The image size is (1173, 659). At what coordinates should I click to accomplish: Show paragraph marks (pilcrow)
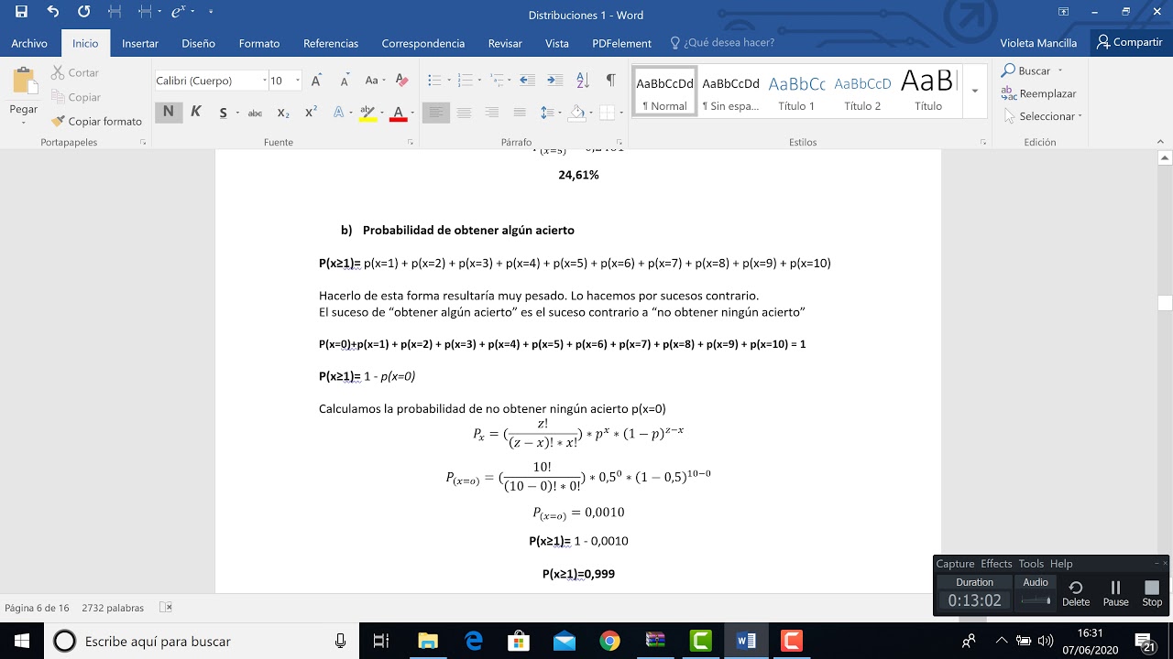pos(610,81)
